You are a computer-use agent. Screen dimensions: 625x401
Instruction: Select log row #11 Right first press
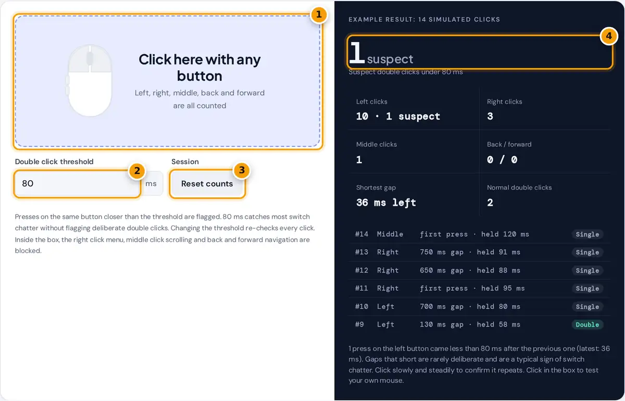(x=479, y=289)
